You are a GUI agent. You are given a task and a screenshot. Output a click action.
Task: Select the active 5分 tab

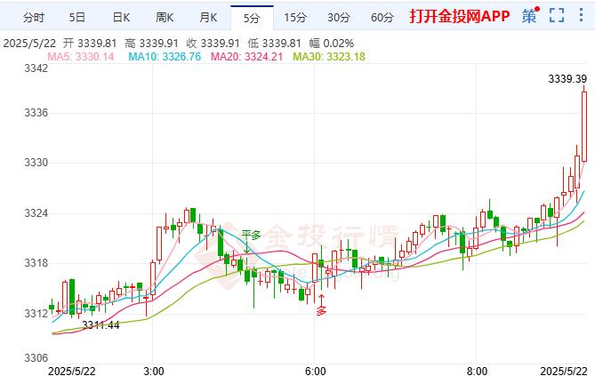(x=252, y=18)
